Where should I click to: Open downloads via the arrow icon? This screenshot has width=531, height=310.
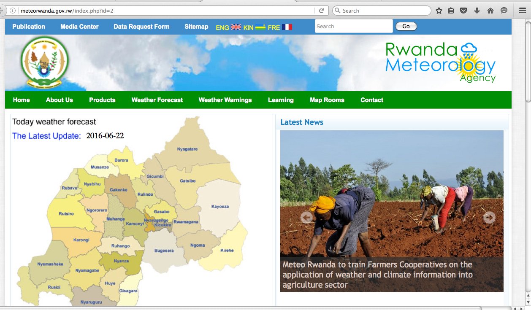coord(476,10)
